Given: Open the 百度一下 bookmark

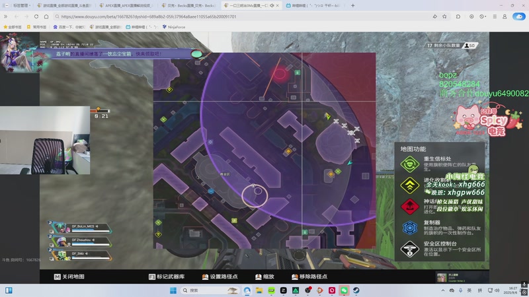Looking at the screenshot, I should click(69, 27).
